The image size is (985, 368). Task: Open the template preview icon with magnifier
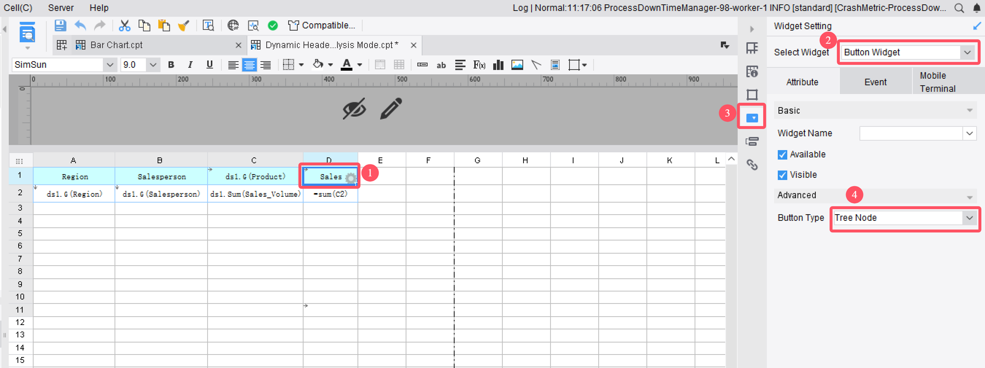point(208,26)
